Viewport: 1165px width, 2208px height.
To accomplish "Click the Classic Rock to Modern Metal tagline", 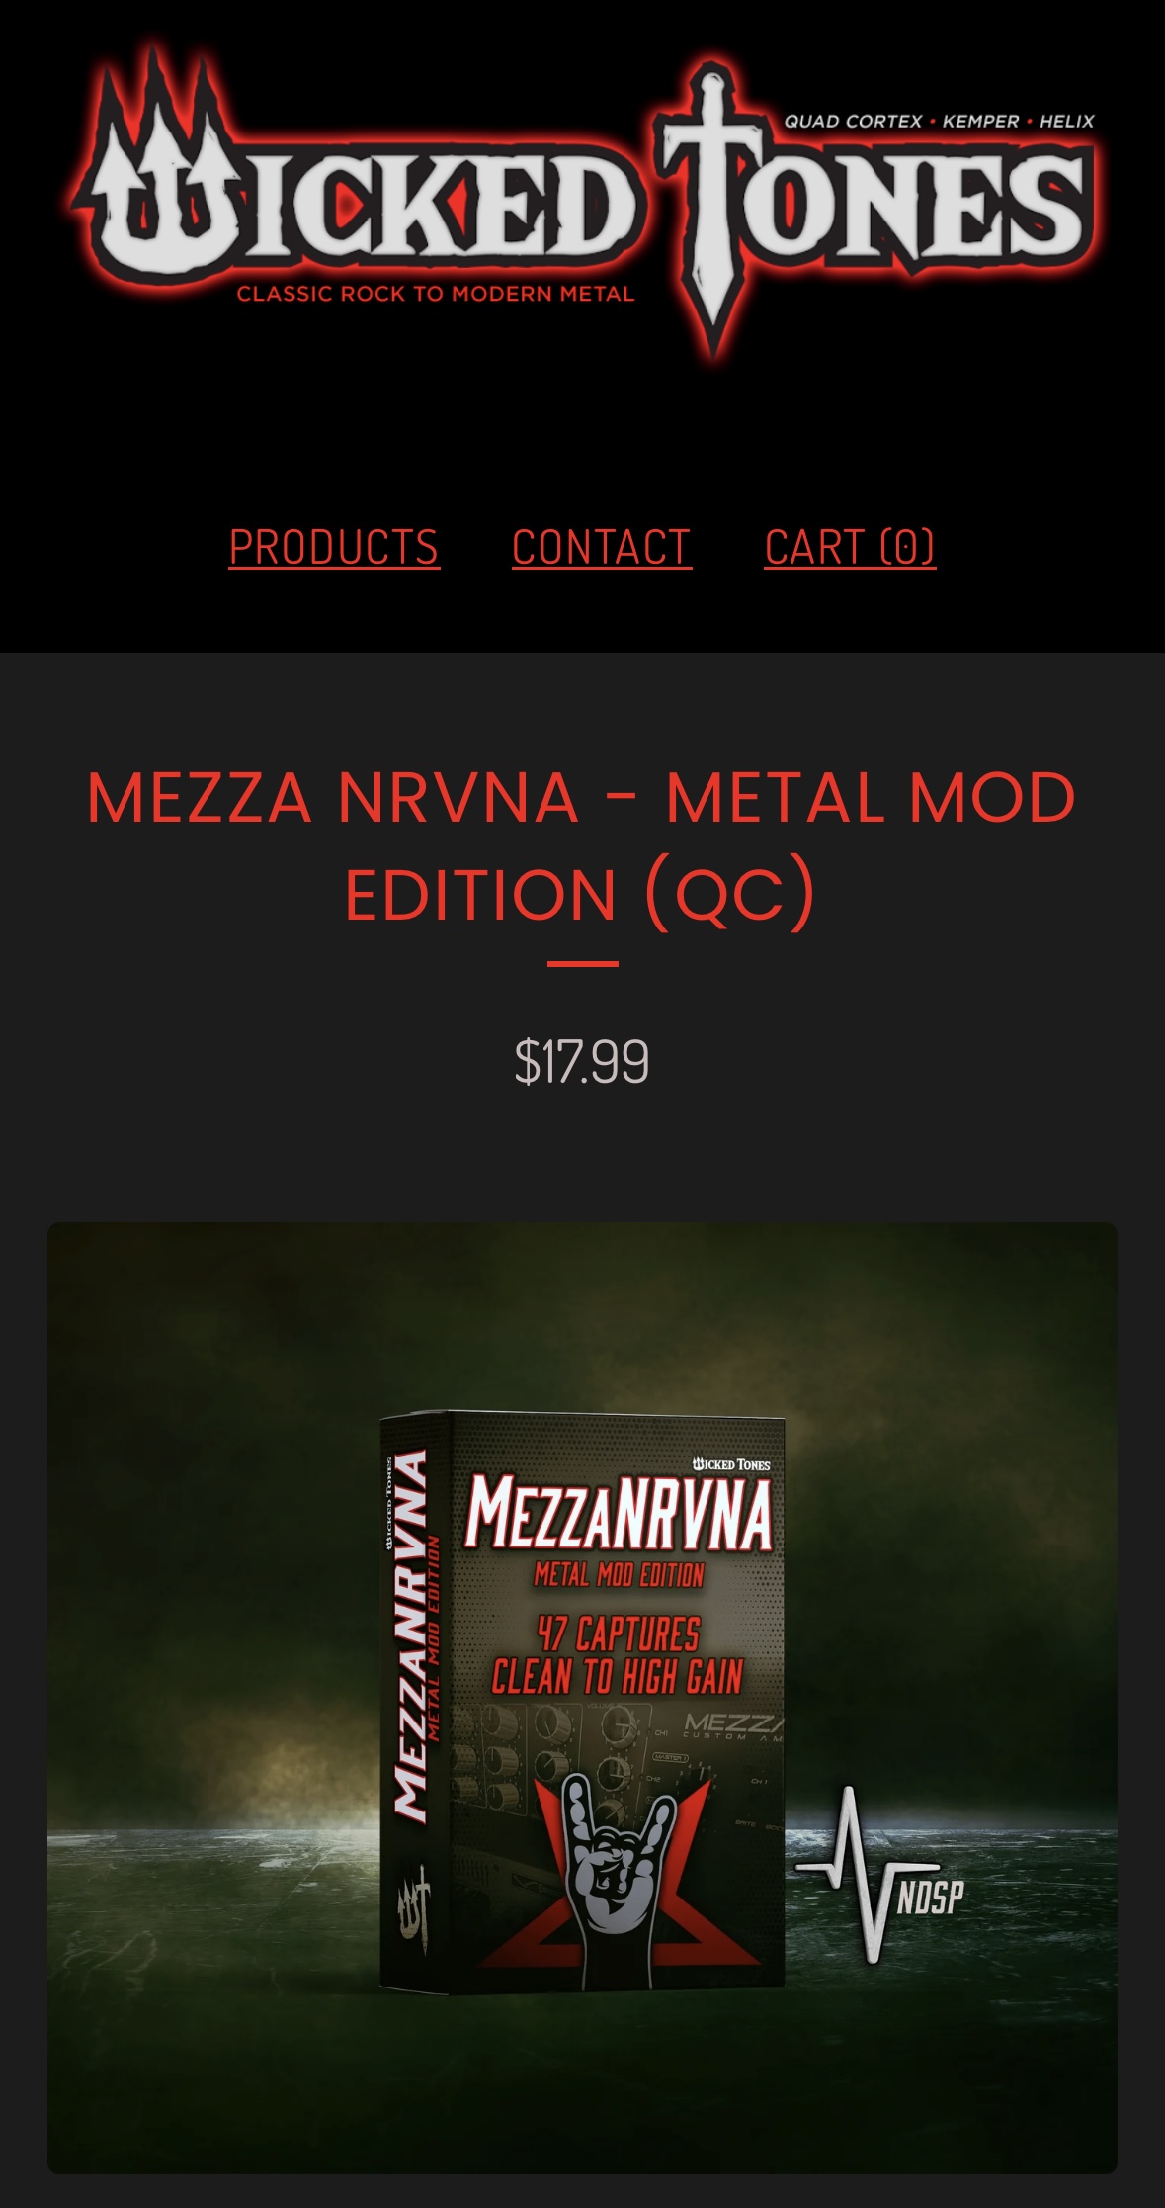I will [x=436, y=294].
